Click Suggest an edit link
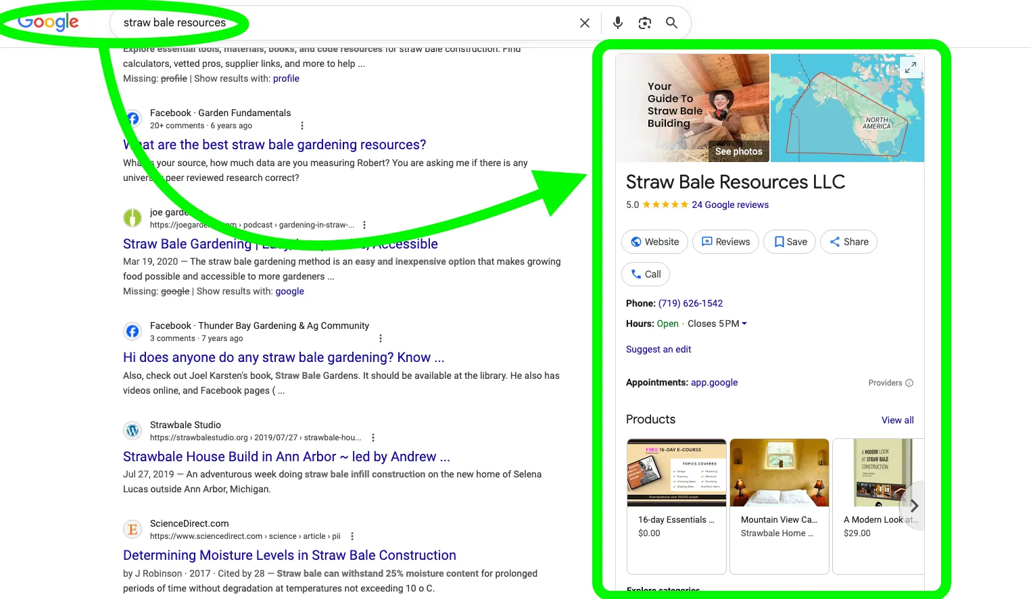Screen dimensions: 1031x599 [658, 349]
